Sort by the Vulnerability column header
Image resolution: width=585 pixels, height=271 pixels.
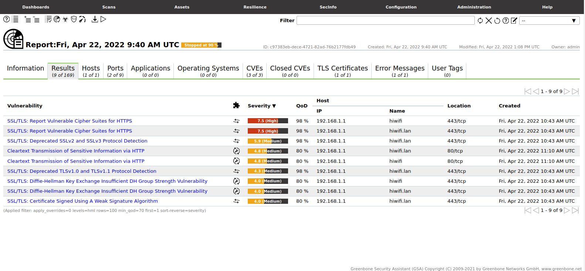tap(25, 106)
